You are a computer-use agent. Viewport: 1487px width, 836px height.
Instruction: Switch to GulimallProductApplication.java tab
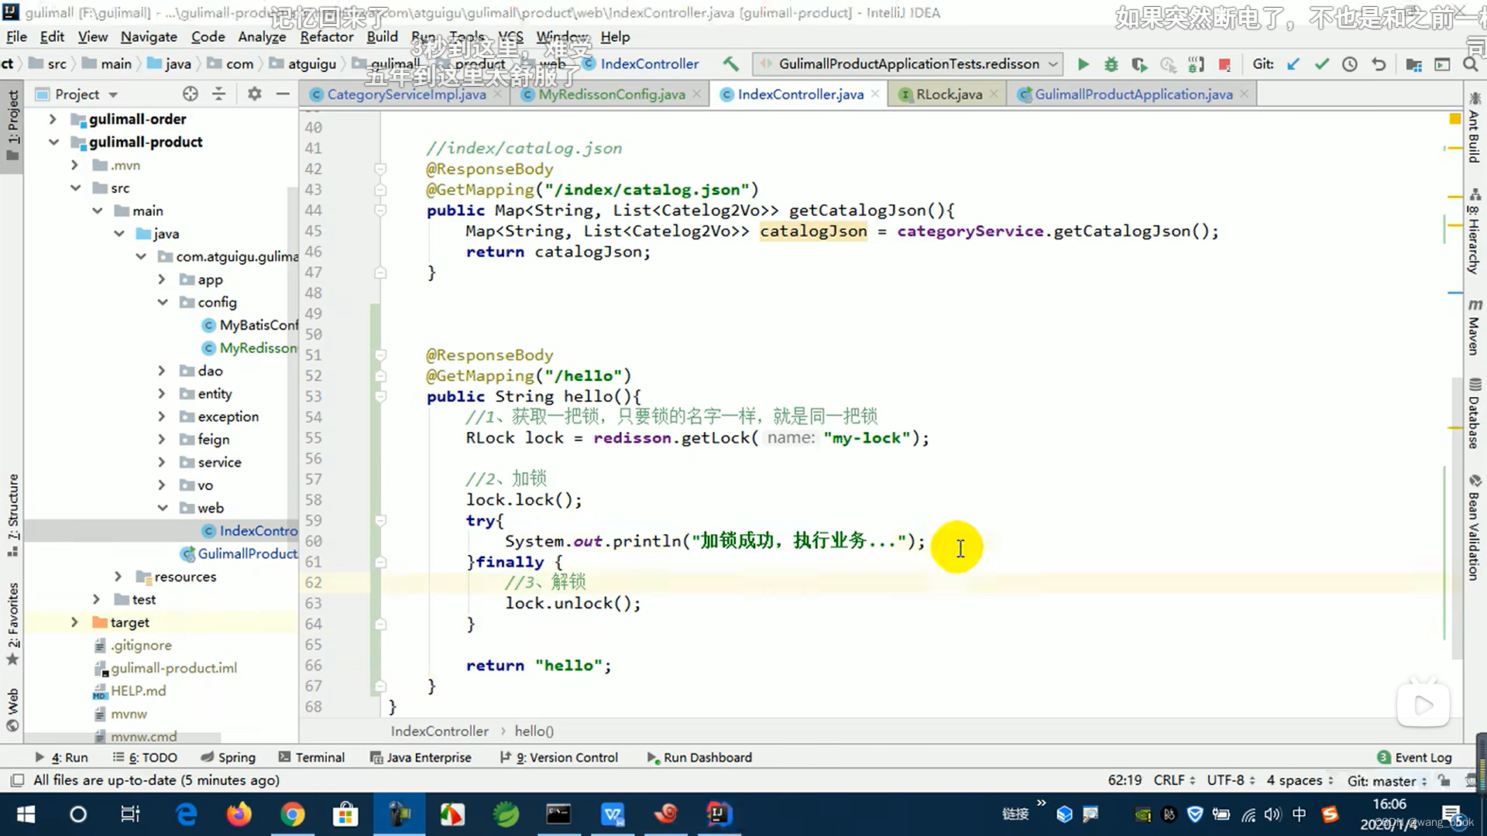pos(1133,94)
